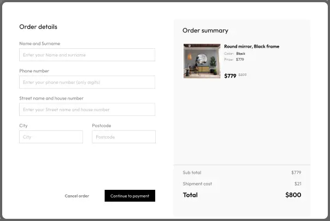This screenshot has height=221, width=330.
Task: Click the Order summary heading
Action: click(x=205, y=31)
